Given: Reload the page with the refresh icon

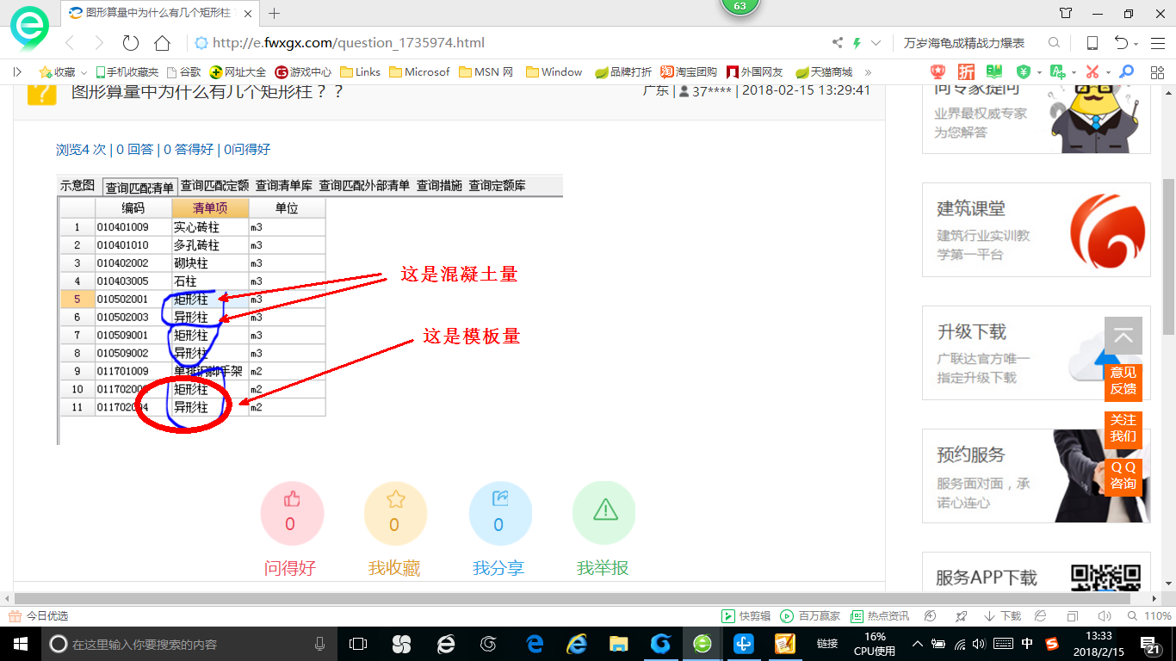Looking at the screenshot, I should (x=131, y=43).
